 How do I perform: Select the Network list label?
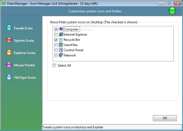coord(70,55)
